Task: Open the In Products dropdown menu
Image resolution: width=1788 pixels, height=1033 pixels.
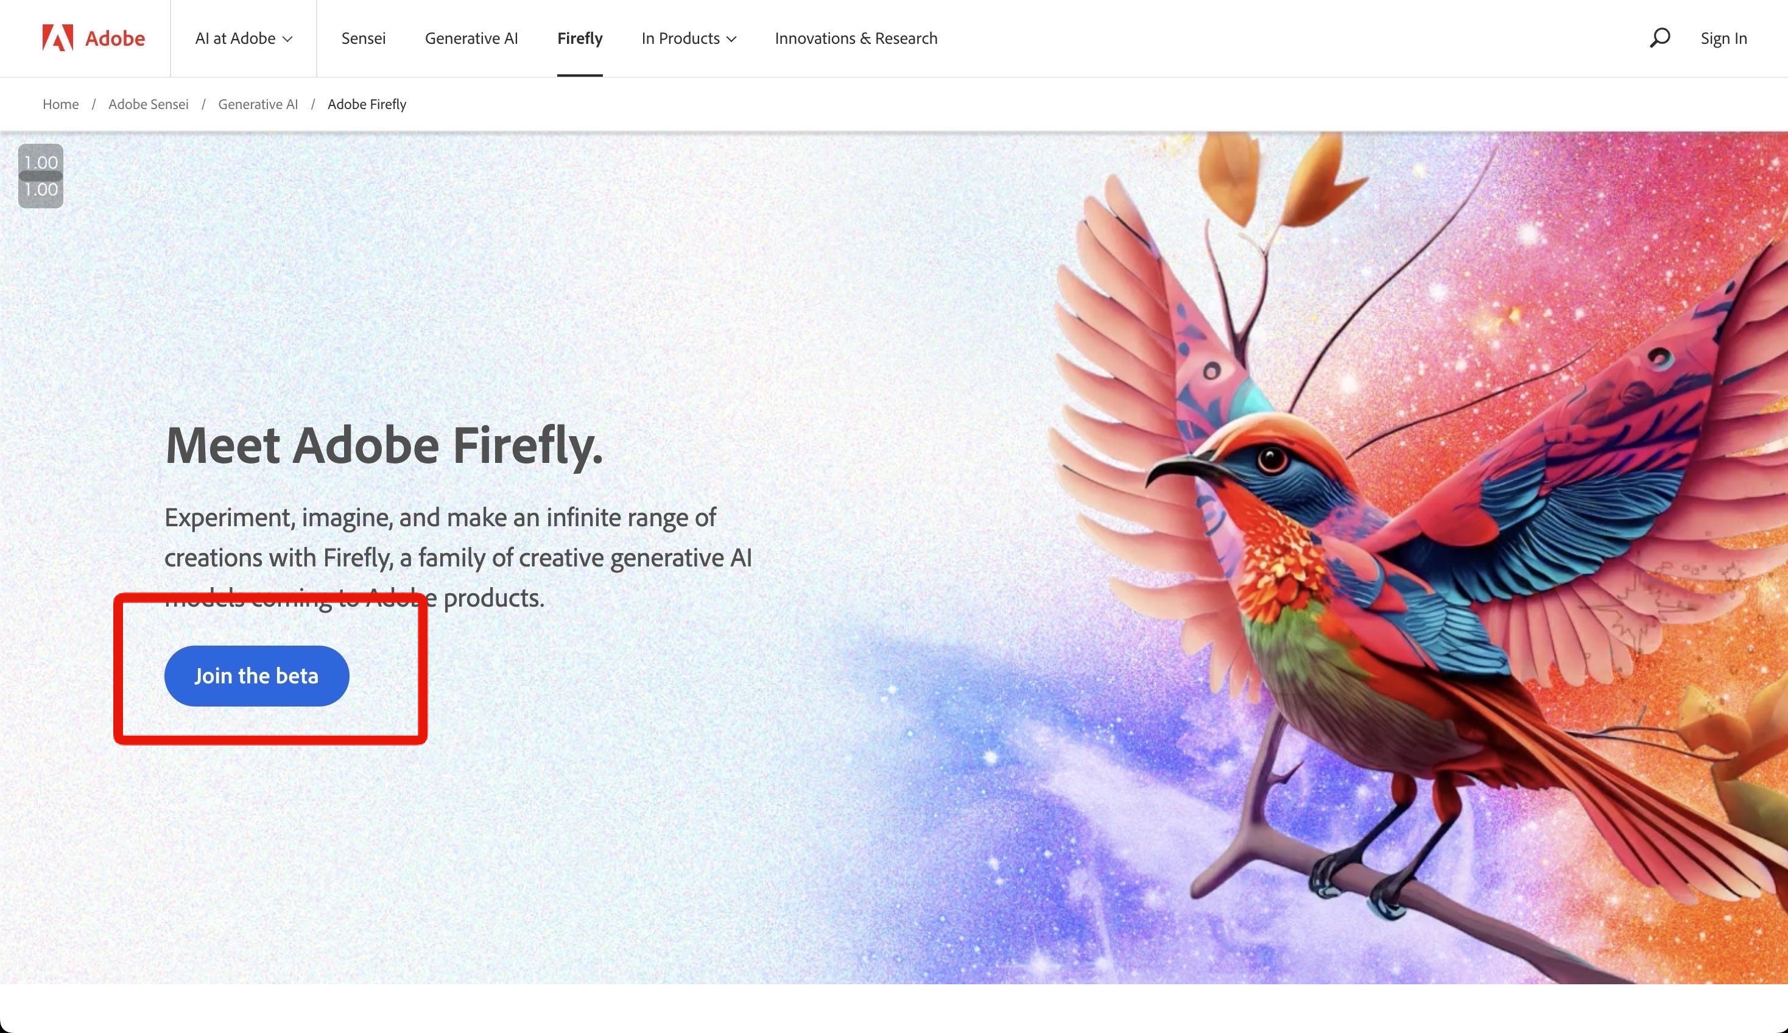Action: click(689, 38)
